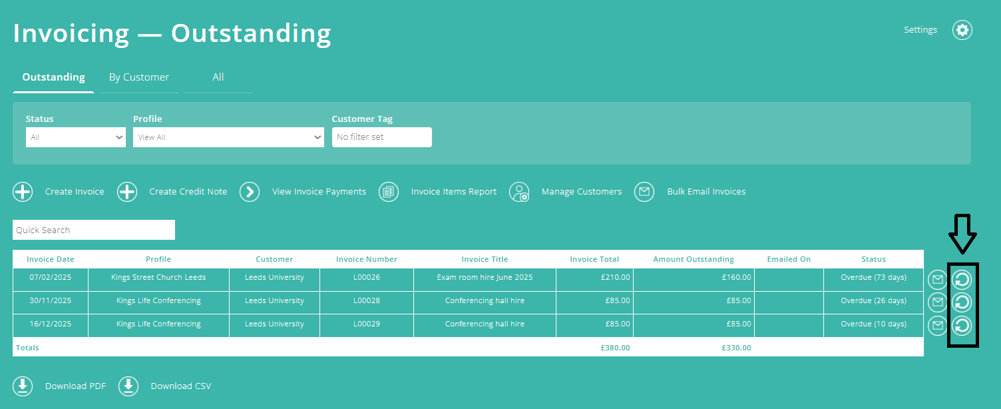
Task: Open View Invoice Payments via arrow icon
Action: point(250,192)
